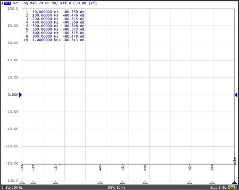This screenshot has width=239, height=190.
Task: Select marker 6 on the trace
Action: (x=145, y=166)
